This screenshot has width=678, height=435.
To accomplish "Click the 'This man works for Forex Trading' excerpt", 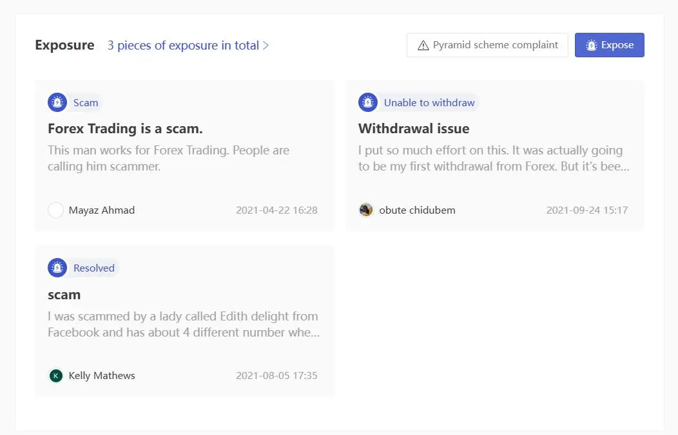I will coord(169,158).
